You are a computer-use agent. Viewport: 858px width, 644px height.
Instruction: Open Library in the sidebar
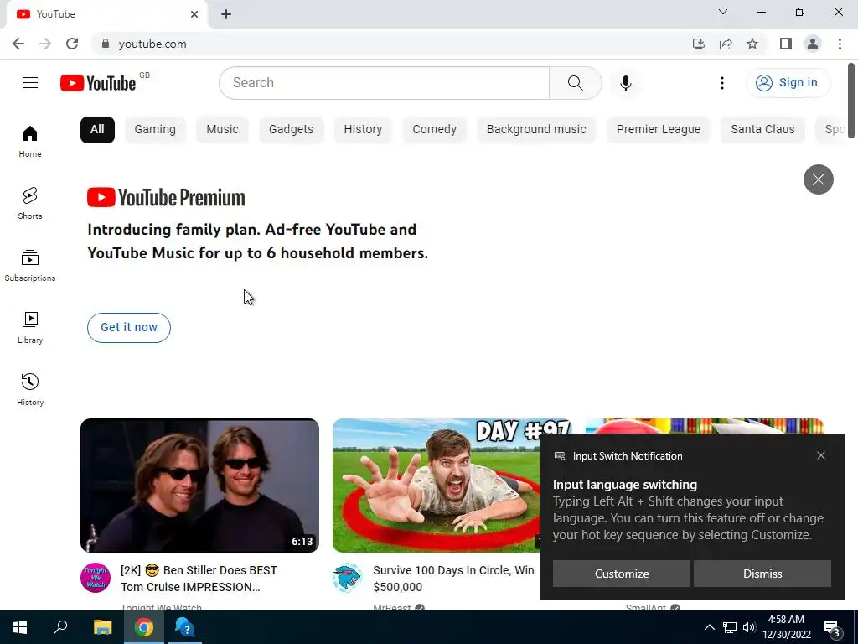click(x=30, y=328)
